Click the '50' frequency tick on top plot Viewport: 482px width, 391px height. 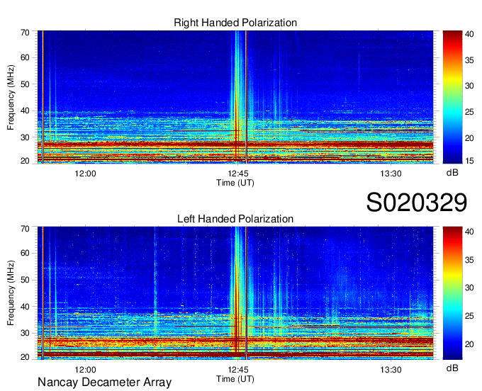tap(25, 84)
